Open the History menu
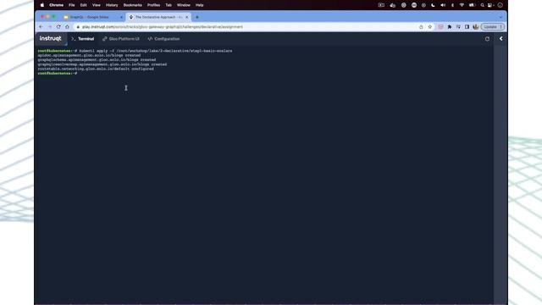Viewport: 542px width, 305px height. click(x=112, y=5)
